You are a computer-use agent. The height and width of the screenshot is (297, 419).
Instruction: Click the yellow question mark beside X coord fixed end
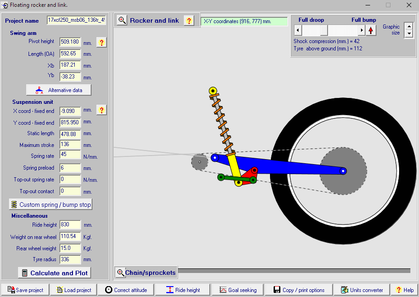click(x=101, y=110)
